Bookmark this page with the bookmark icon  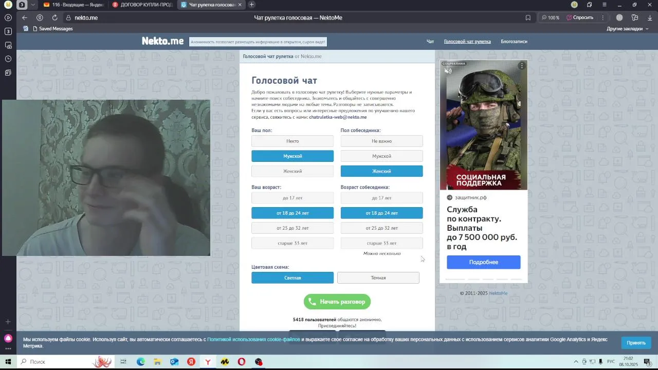coord(528,17)
